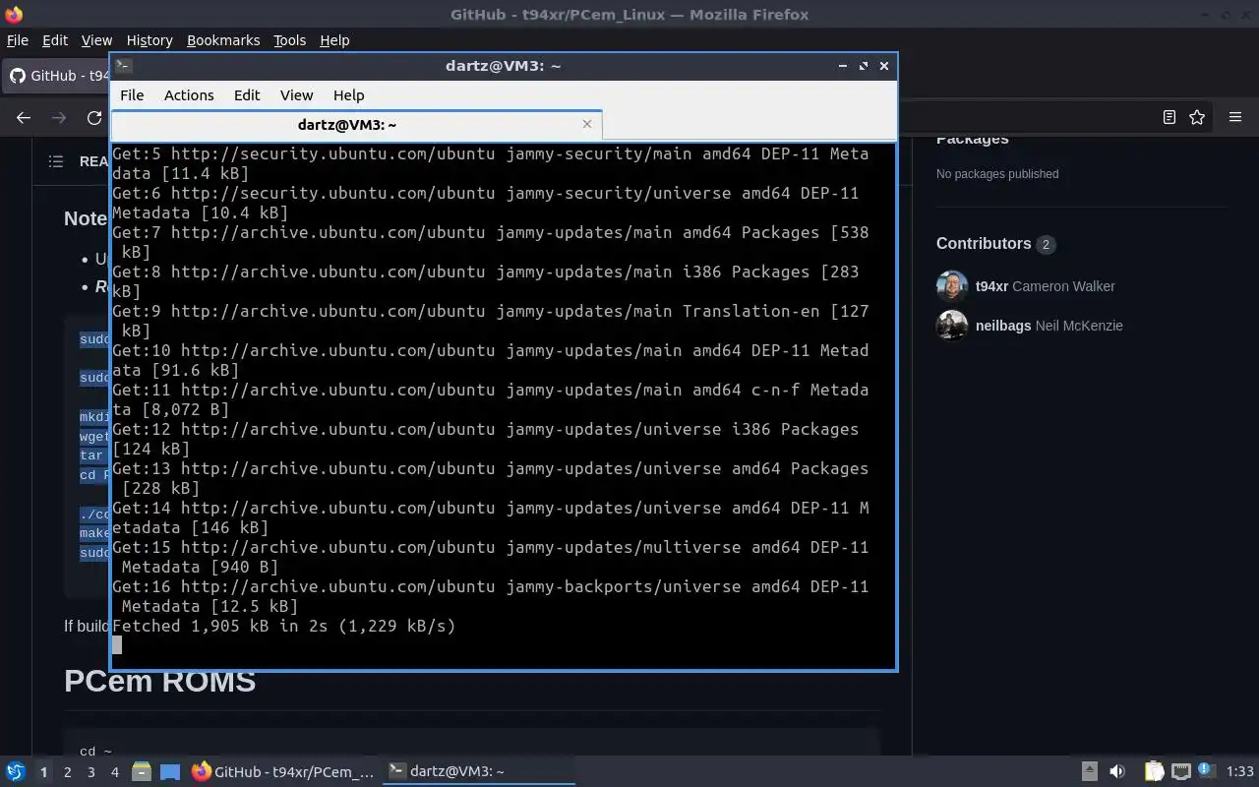Open volume control in system tray
This screenshot has height=787, width=1259.
[x=1116, y=772]
